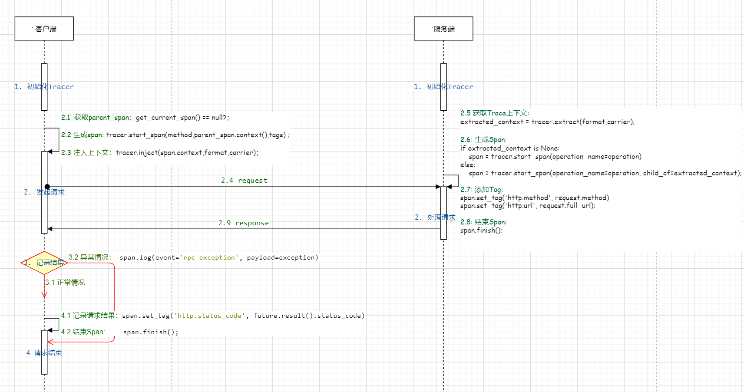Select the 服务端 lifeline box
The image size is (744, 392).
[x=443, y=28]
